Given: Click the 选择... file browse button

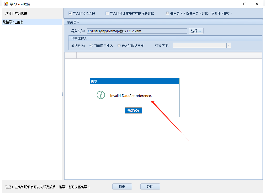Looking at the screenshot, I should (x=196, y=31).
